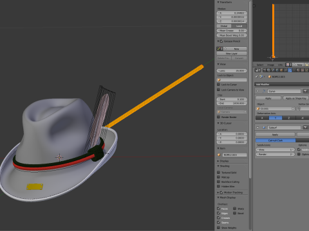This screenshot has height=231, width=309.
Task: Click the UV editor corner split handle
Action: coord(254,6)
